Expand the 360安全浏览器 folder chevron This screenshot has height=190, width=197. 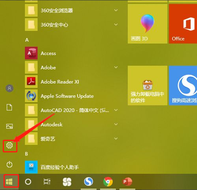116,10
